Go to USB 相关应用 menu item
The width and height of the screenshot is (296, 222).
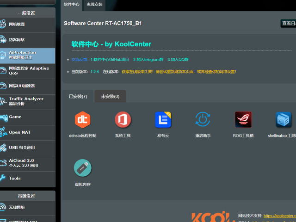(x=28, y=148)
